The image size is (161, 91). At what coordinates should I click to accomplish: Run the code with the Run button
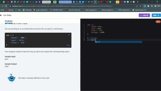pyautogui.click(x=156, y=15)
